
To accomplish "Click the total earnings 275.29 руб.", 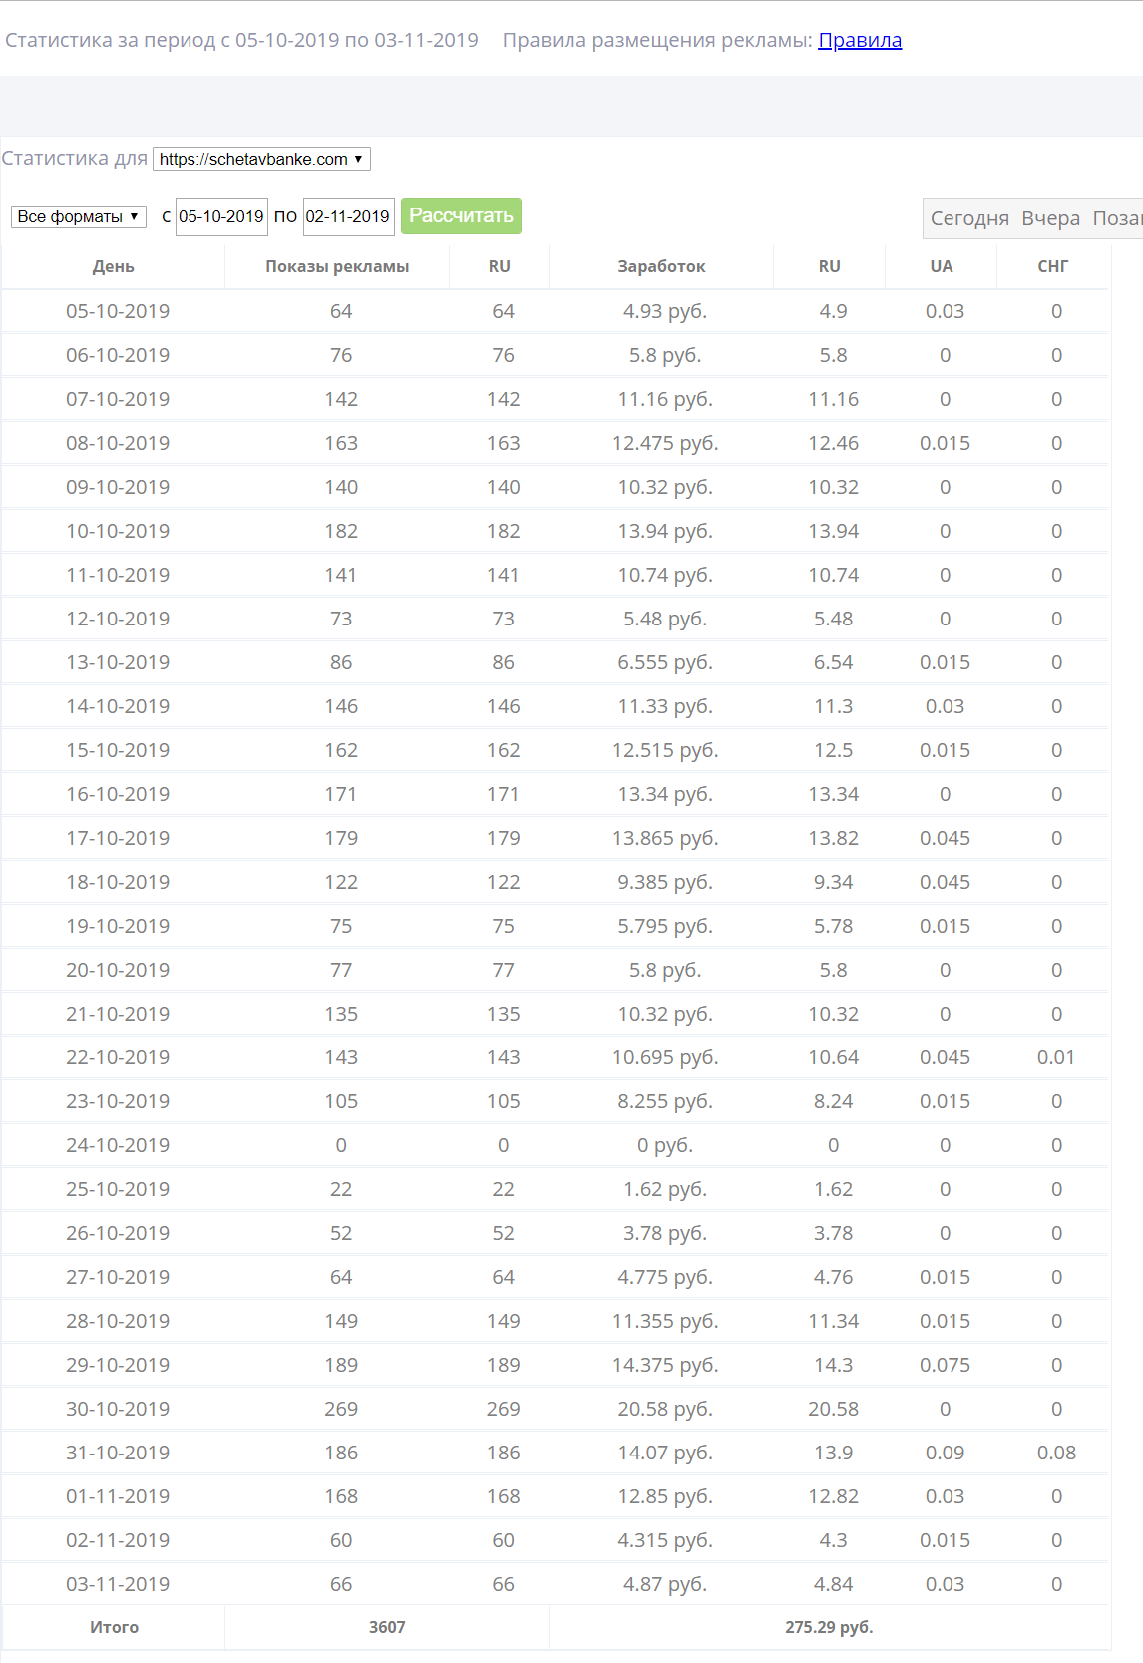I will coord(828,1627).
